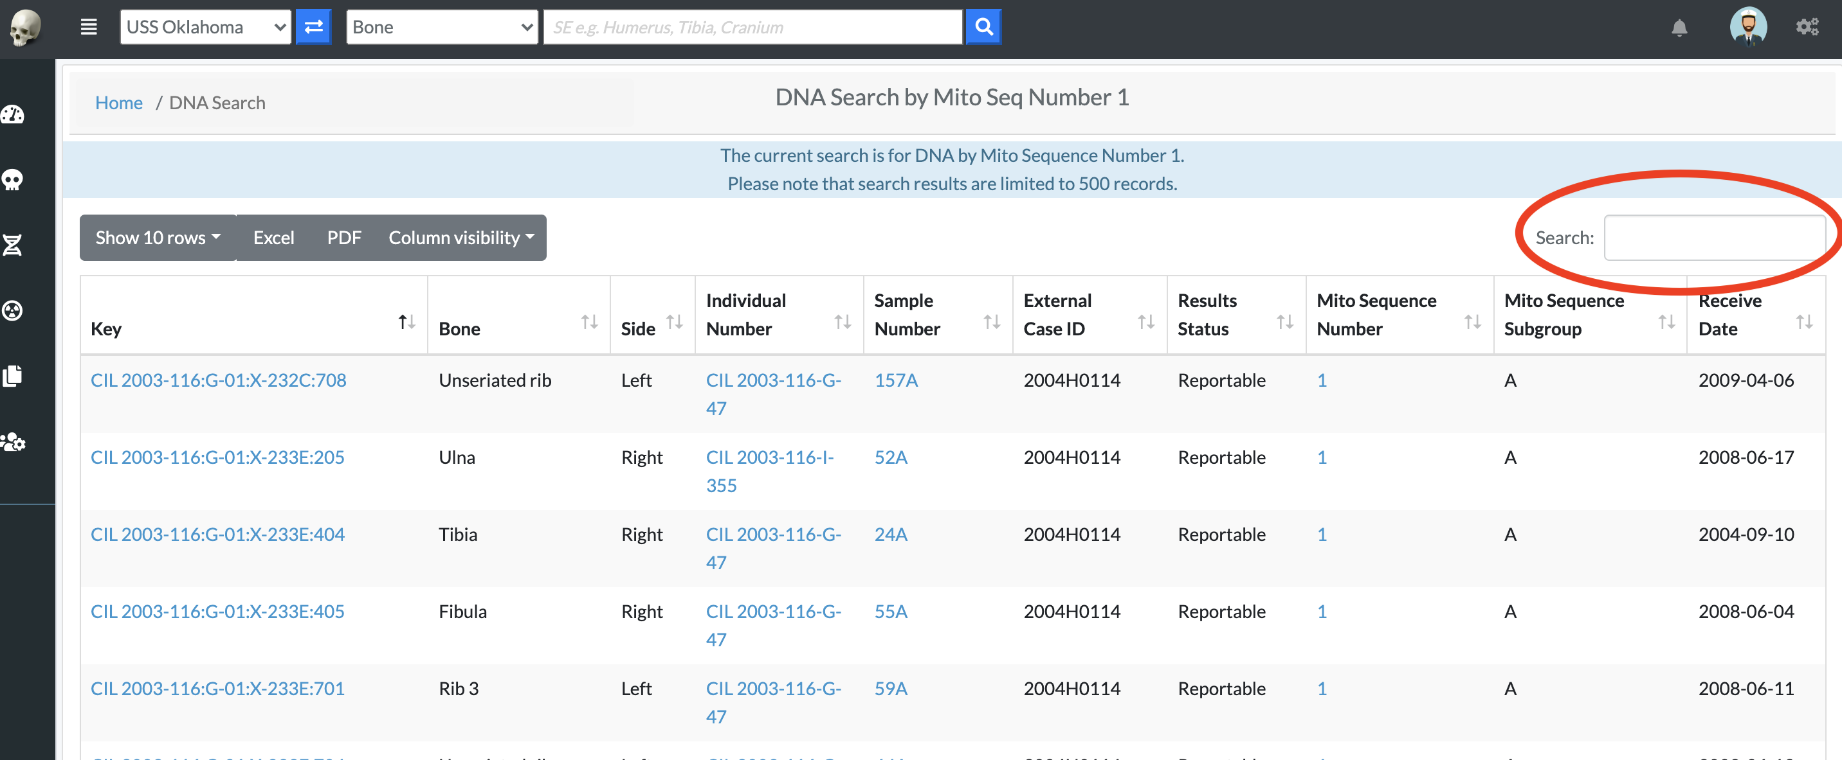Focus the SE search box in header
Viewport: 1842px width, 760px height.
pyautogui.click(x=753, y=27)
